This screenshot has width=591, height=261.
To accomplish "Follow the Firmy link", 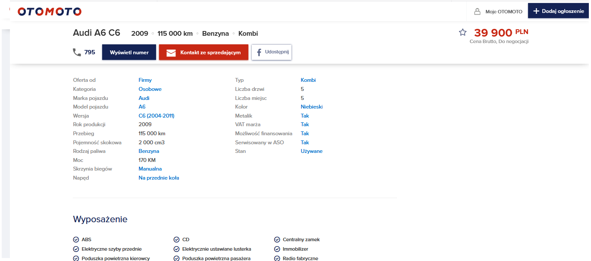I will [x=145, y=80].
